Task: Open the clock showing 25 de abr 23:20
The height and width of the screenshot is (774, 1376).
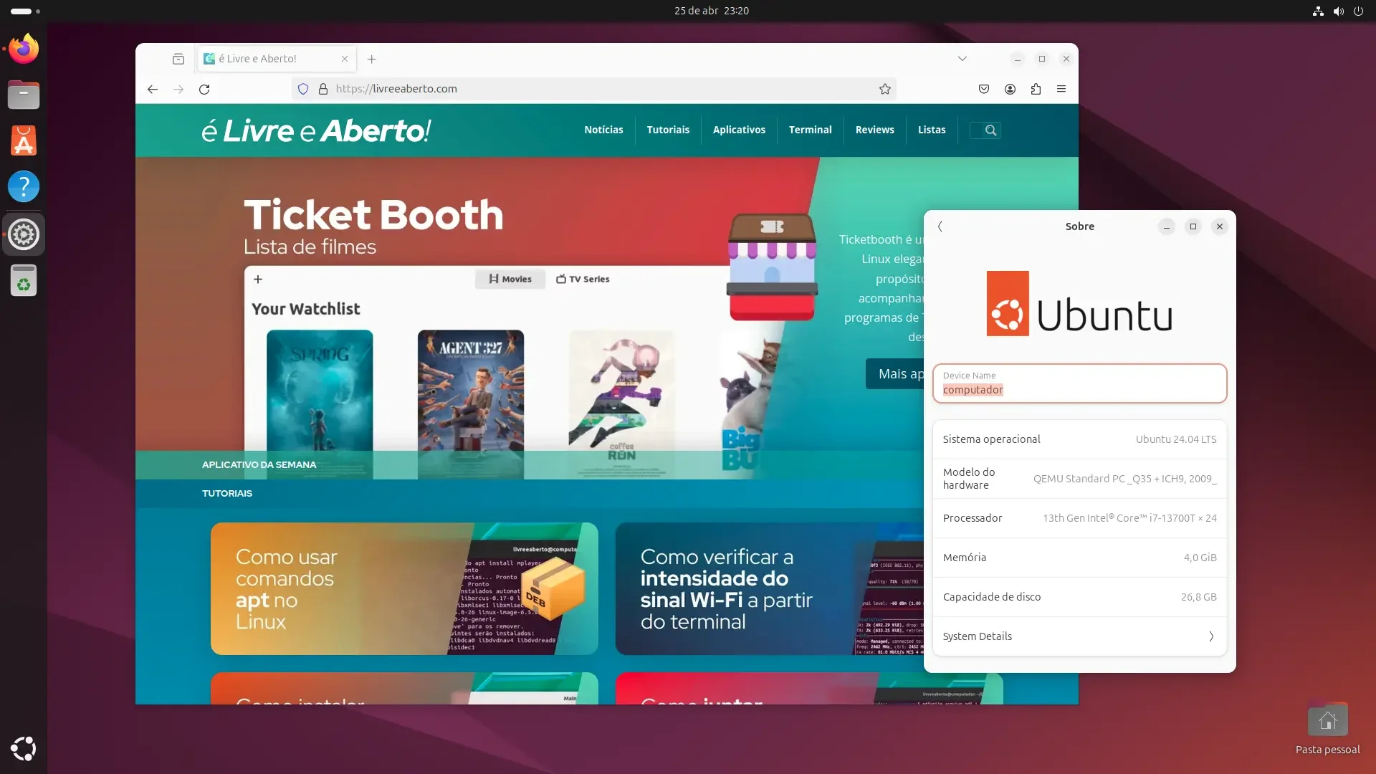Action: 711,11
